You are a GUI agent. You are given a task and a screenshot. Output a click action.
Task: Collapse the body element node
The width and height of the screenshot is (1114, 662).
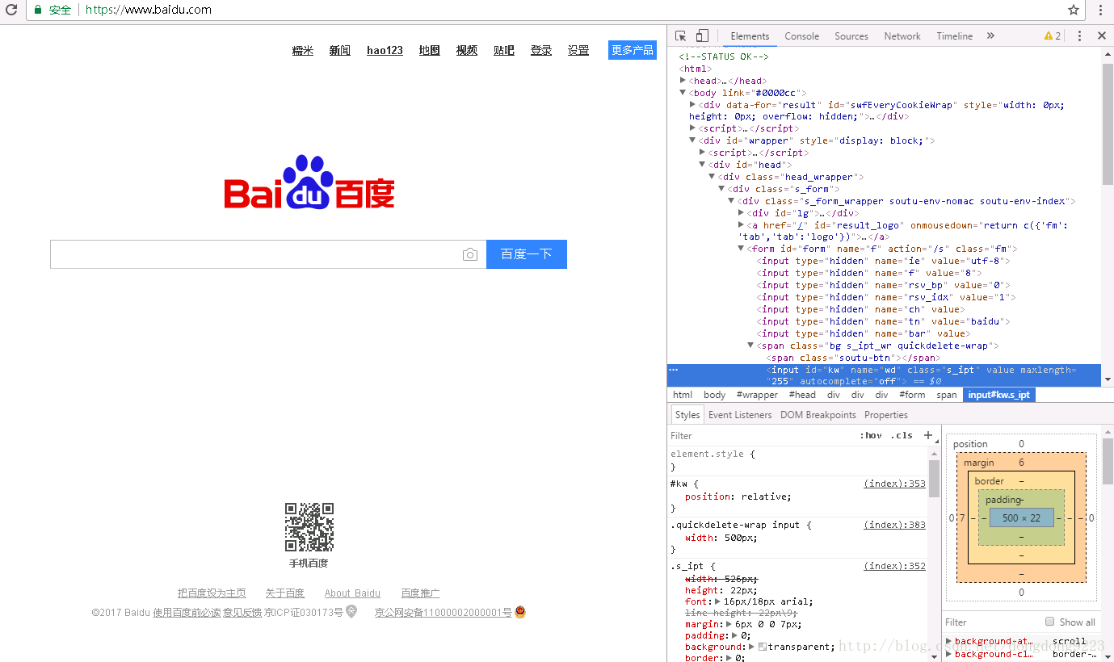pos(683,93)
